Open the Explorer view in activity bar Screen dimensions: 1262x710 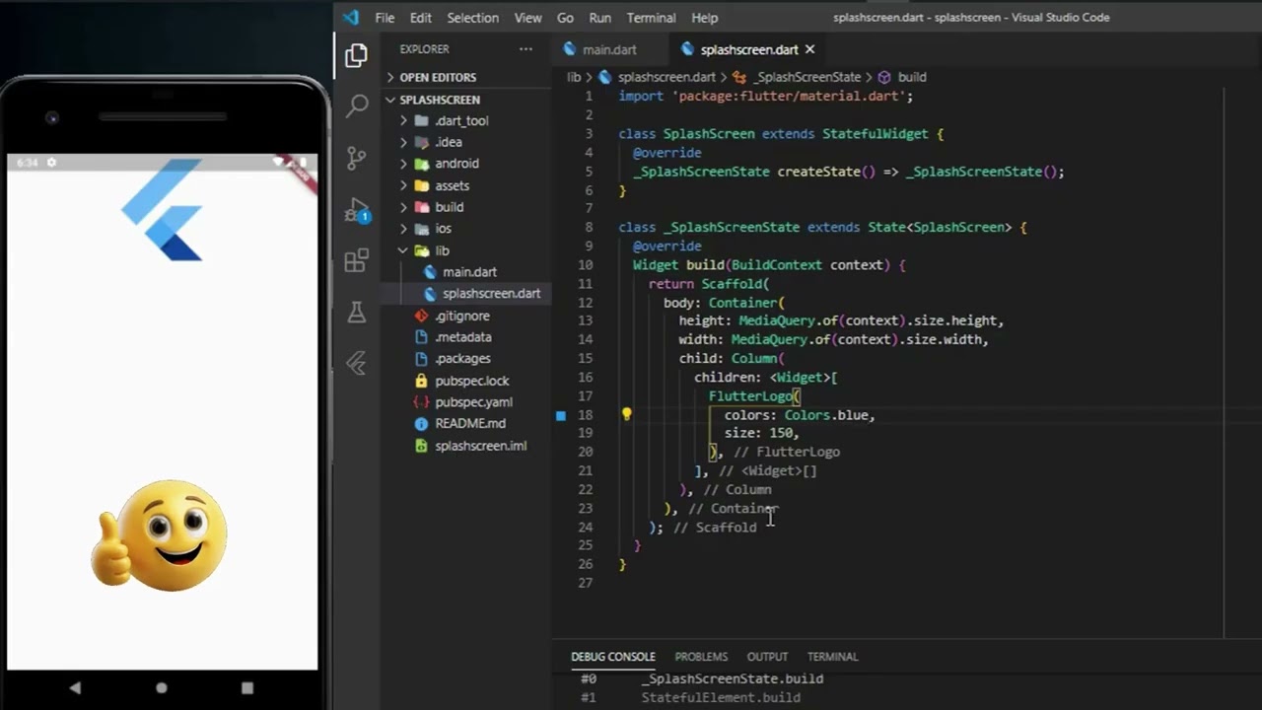356,56
